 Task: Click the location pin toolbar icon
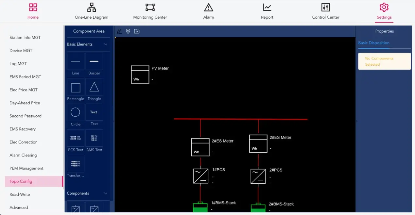[x=128, y=31]
